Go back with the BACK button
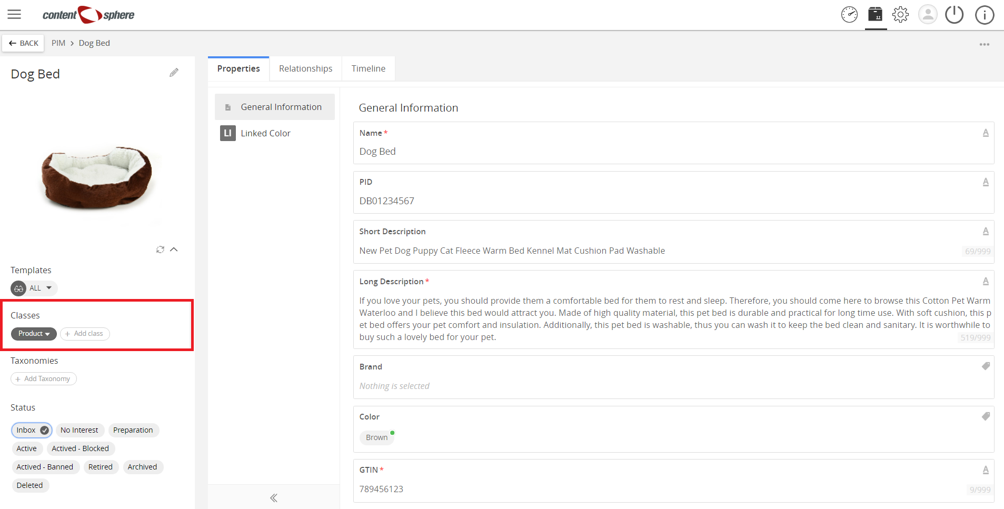This screenshot has width=1004, height=509. 23,43
